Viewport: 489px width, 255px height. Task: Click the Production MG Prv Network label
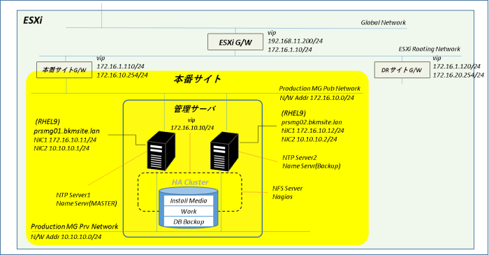pyautogui.click(x=75, y=226)
